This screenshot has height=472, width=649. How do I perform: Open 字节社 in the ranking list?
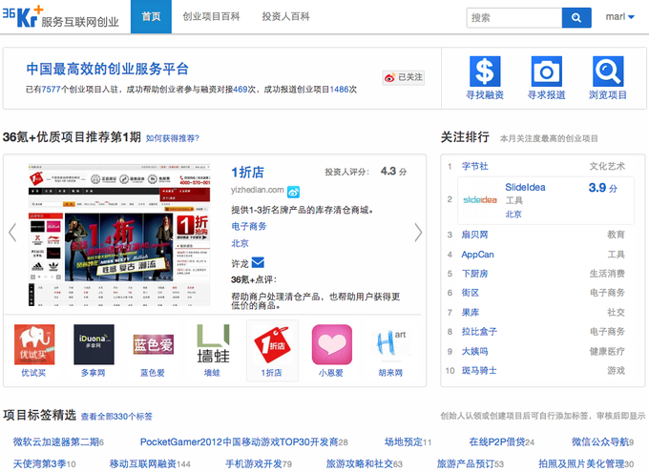tap(474, 166)
